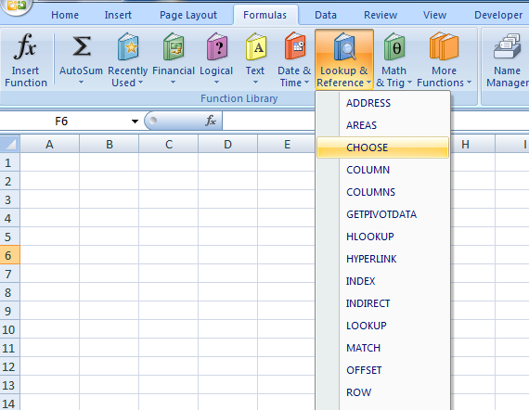This screenshot has height=410, width=529.
Task: Expand the More Functions dropdown
Action: (444, 60)
